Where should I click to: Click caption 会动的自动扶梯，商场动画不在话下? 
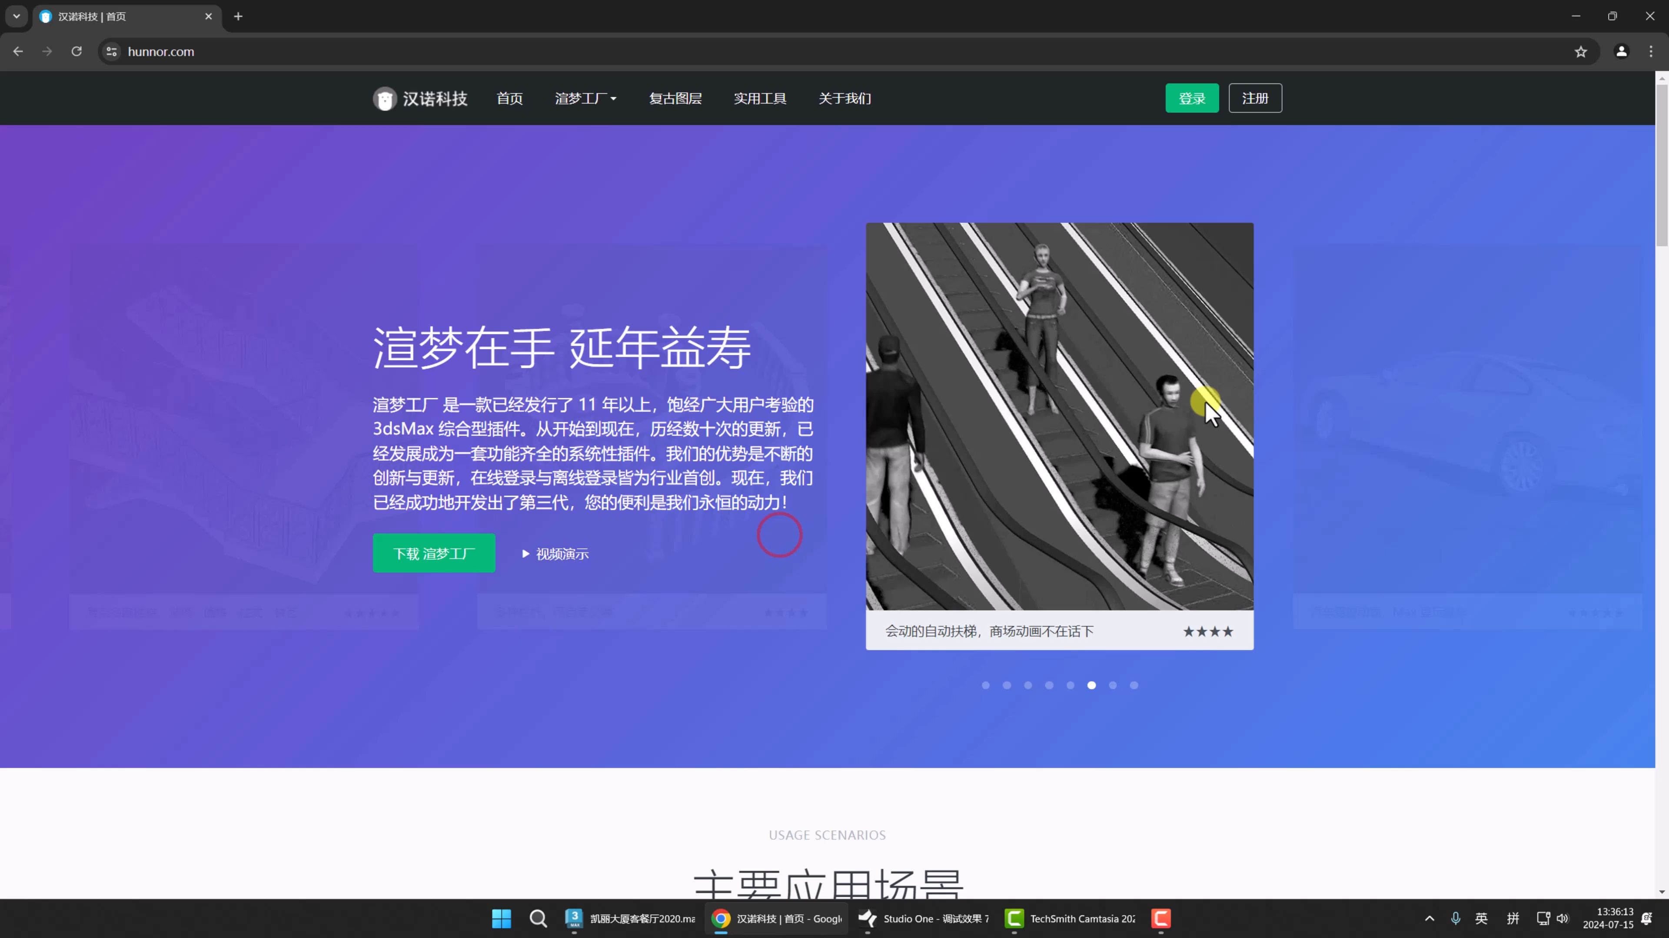click(x=989, y=631)
